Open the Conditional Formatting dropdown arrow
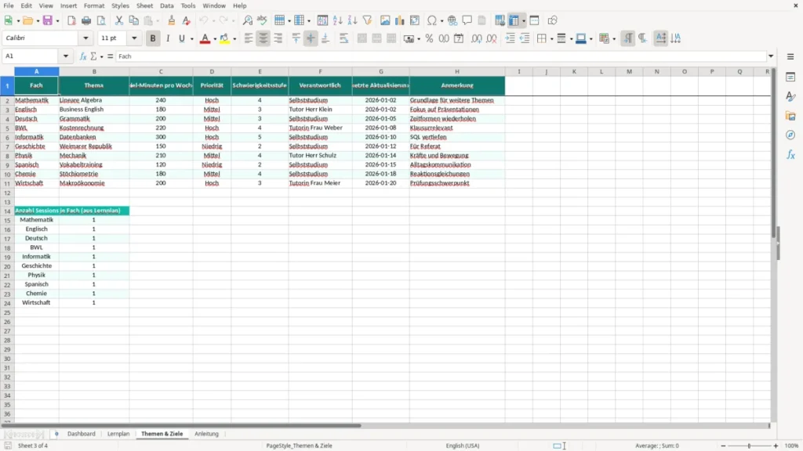This screenshot has width=803, height=451. pos(614,39)
